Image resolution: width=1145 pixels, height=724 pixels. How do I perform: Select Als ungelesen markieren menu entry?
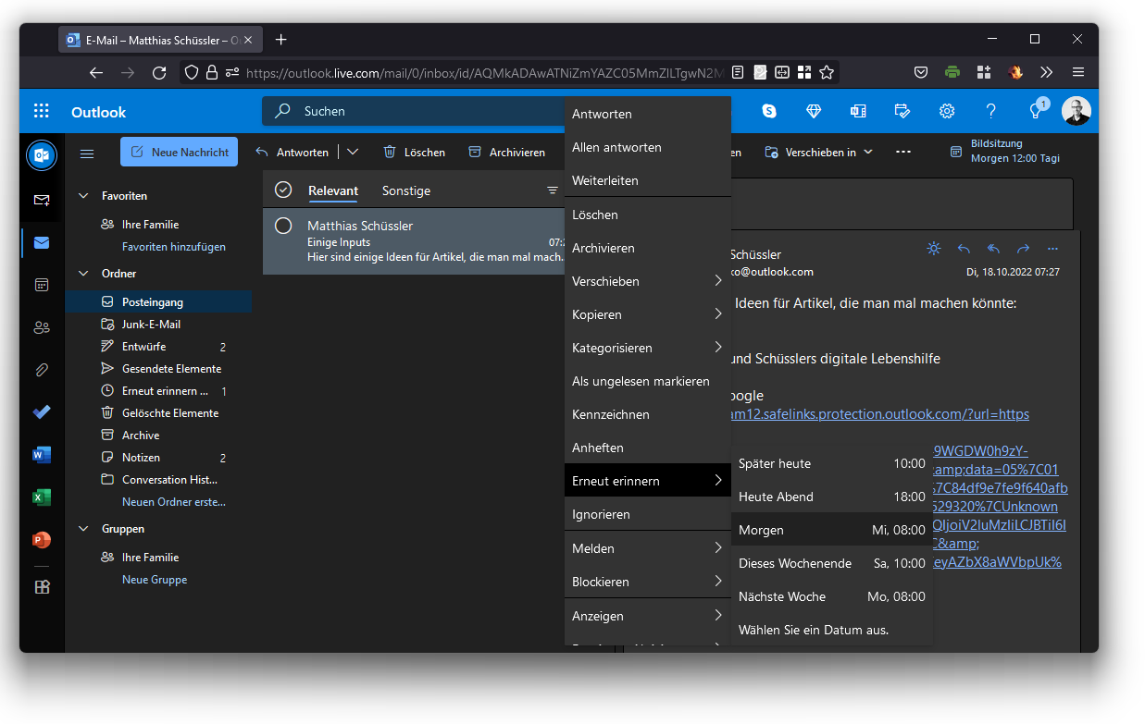pos(641,381)
